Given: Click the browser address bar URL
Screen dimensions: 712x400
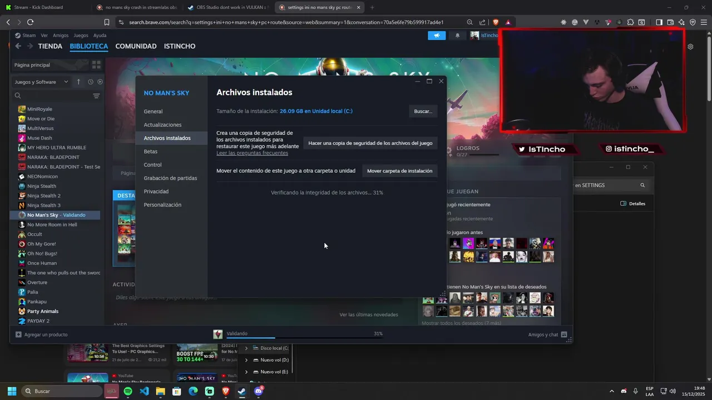Looking at the screenshot, I should point(286,22).
